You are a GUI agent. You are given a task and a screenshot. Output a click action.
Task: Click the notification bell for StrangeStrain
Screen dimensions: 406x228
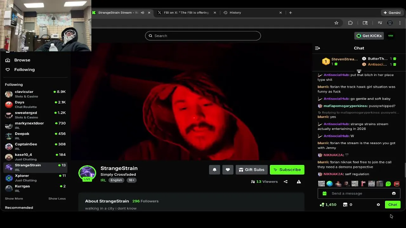click(214, 170)
